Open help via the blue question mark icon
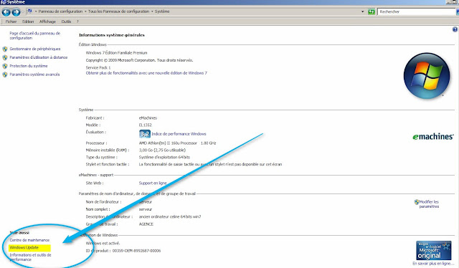Screen dimensions: 459x268 point(455,29)
